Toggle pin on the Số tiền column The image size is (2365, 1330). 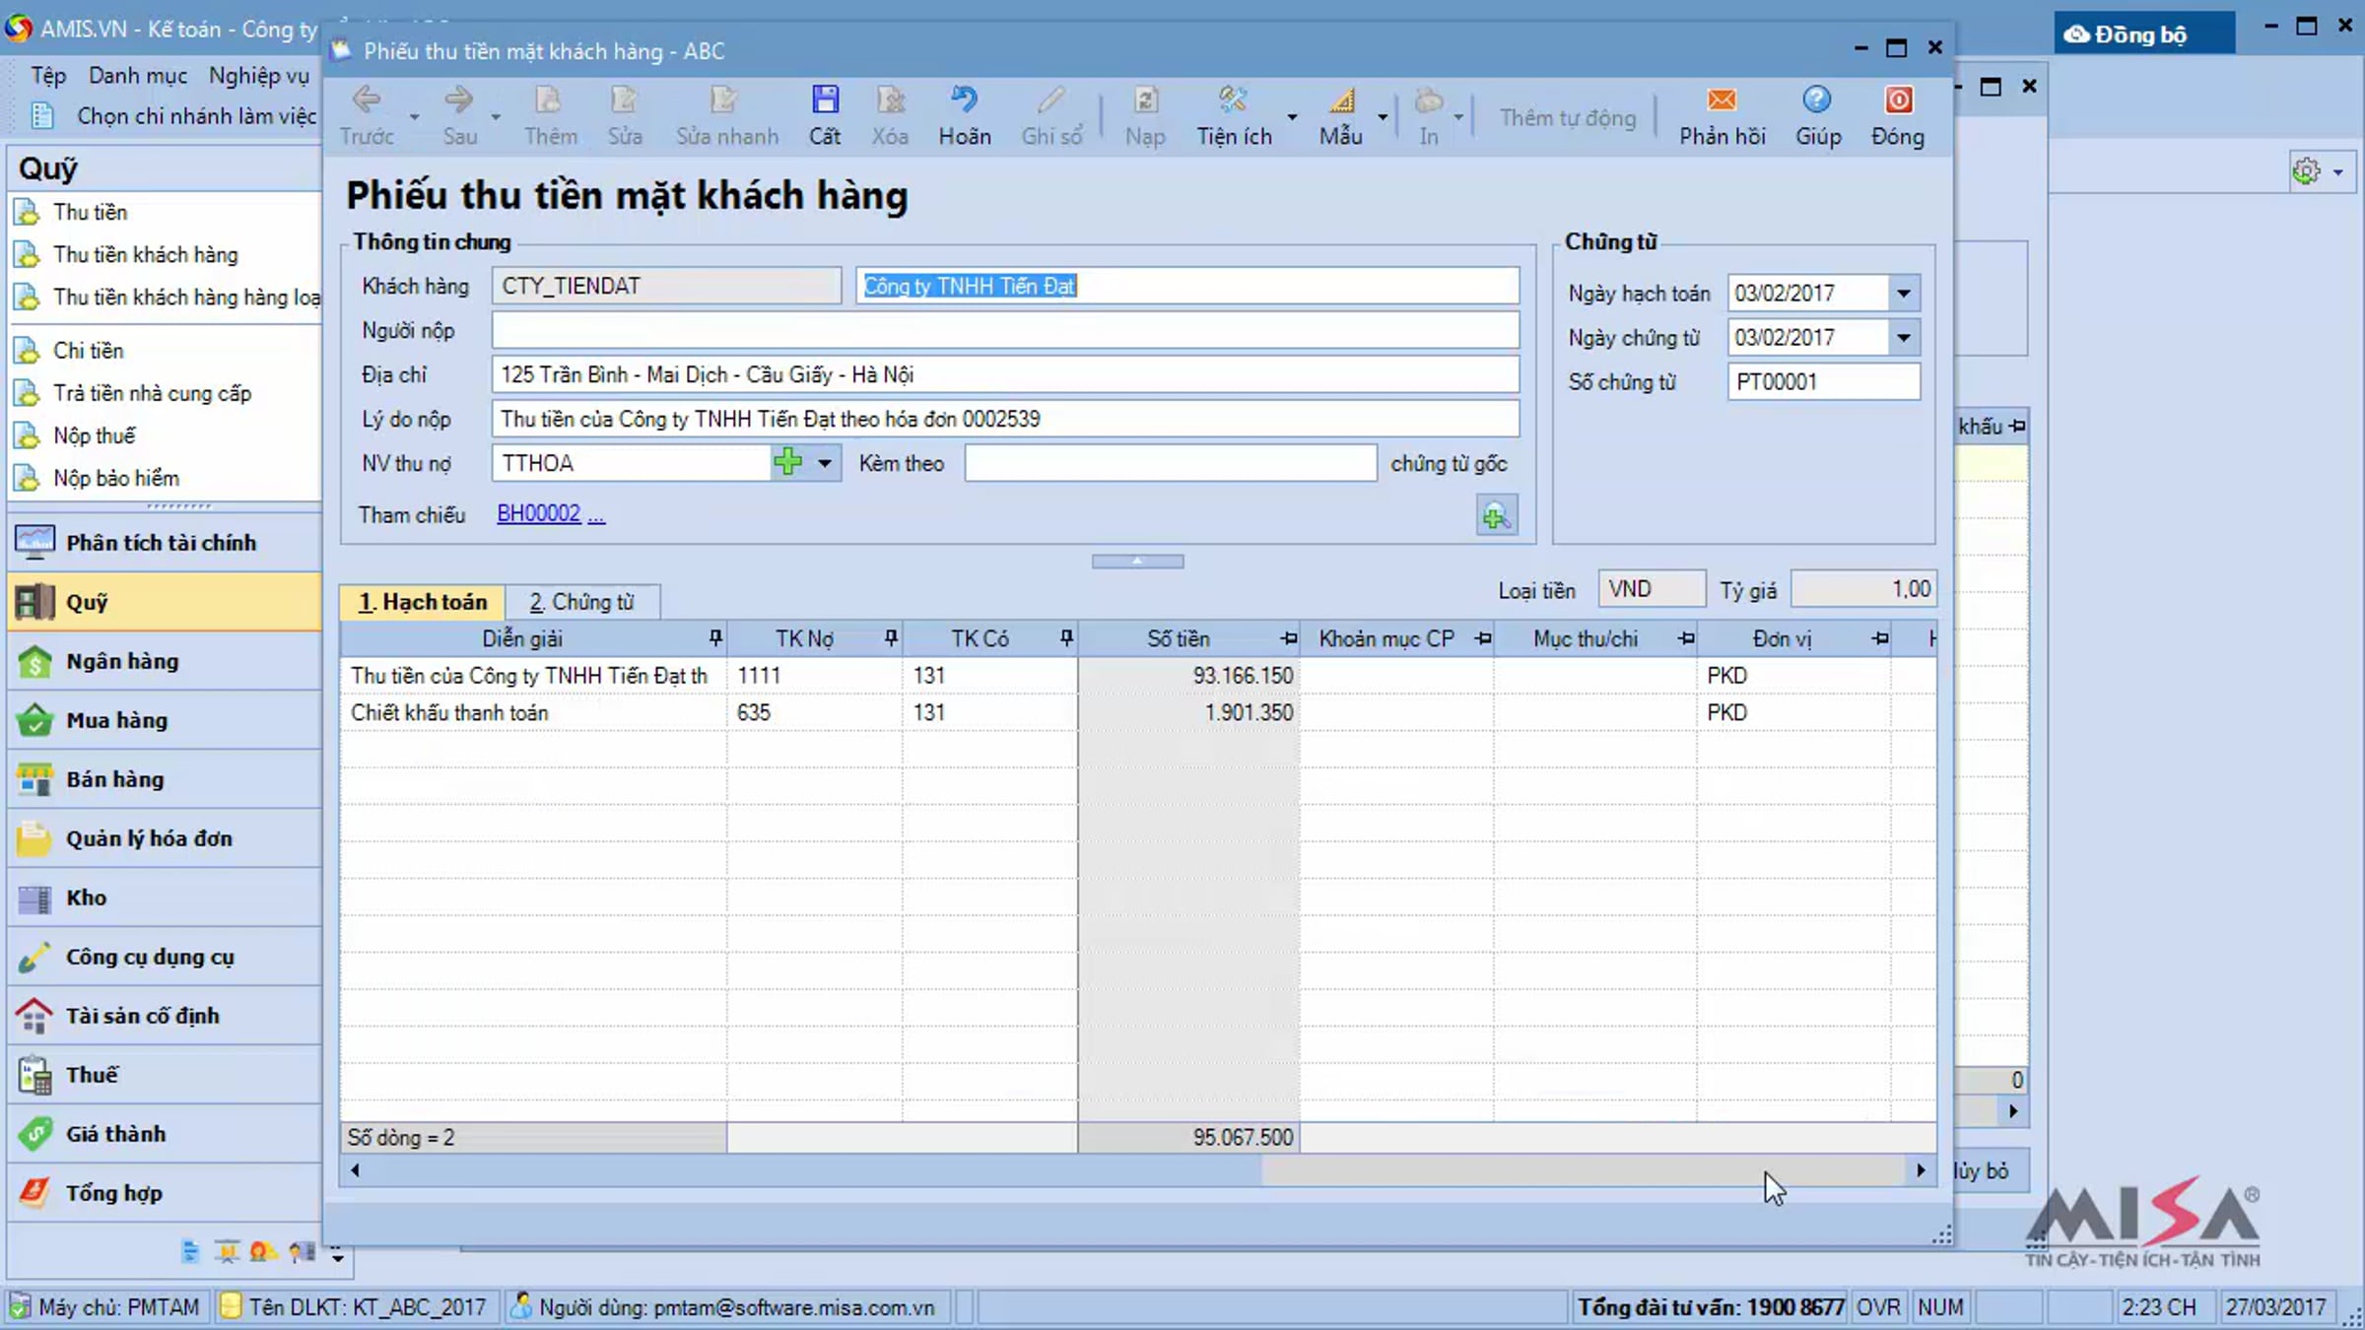(1289, 639)
